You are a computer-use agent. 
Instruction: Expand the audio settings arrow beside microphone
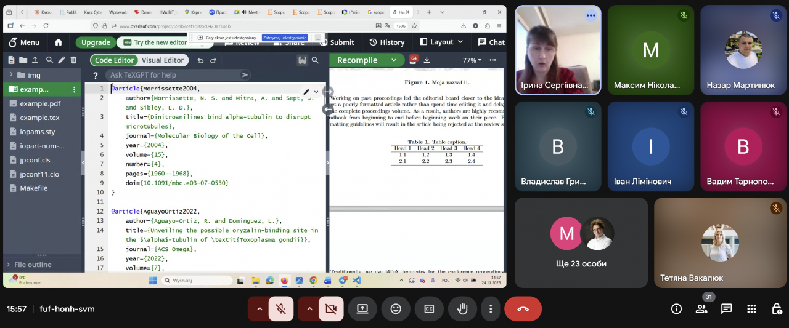260,309
